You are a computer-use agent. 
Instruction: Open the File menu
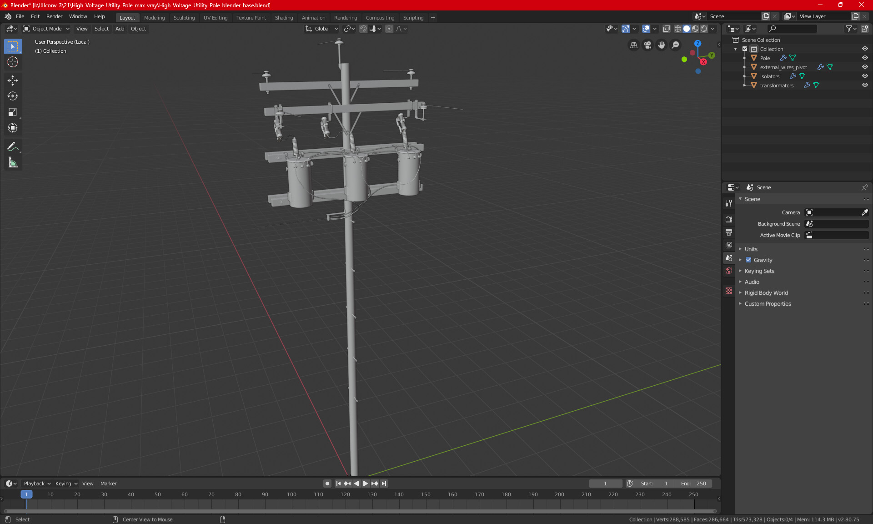[20, 16]
